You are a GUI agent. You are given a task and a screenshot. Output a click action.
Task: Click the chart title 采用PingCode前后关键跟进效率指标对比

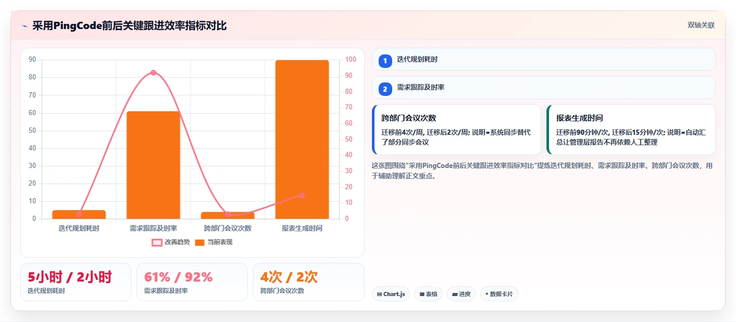[129, 25]
